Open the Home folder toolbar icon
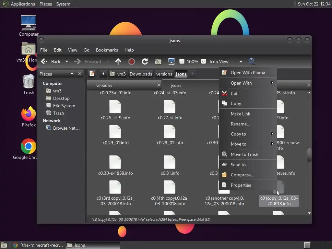Viewport: 332px width, 249px height. point(158,62)
